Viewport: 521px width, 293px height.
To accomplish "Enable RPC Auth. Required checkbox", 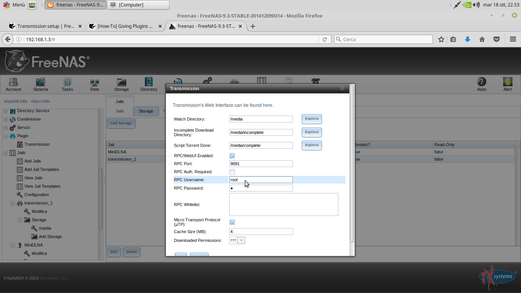I will pos(232,172).
